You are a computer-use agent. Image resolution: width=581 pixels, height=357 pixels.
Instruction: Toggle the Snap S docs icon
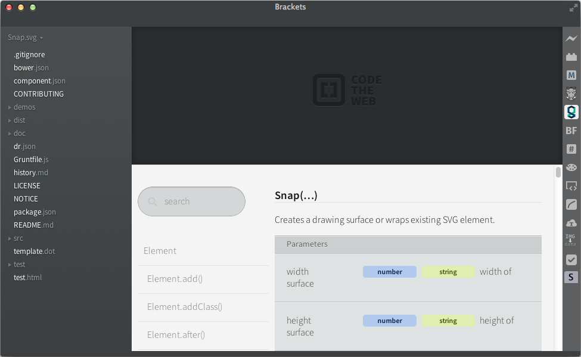click(x=571, y=277)
